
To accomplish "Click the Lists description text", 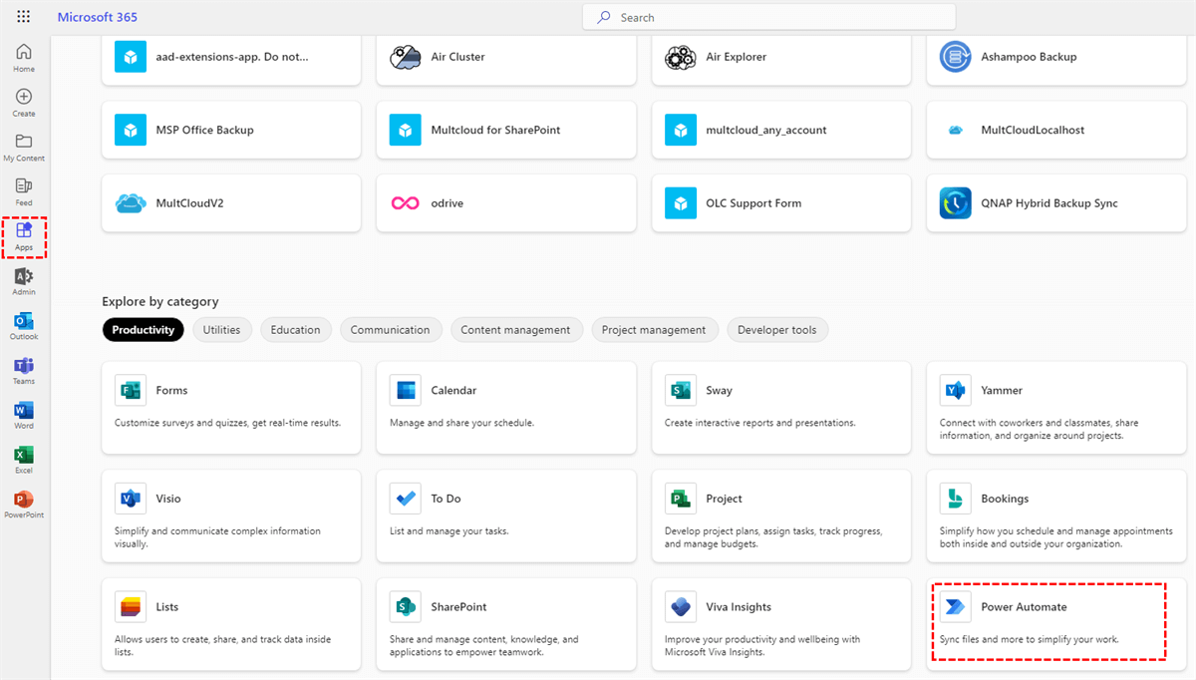I will [223, 645].
